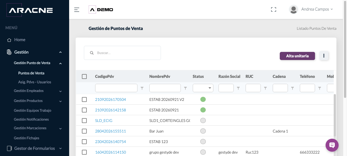Screen dimensions: 347x156
Task: Click the Gestión gear icon
Action: [9, 52]
